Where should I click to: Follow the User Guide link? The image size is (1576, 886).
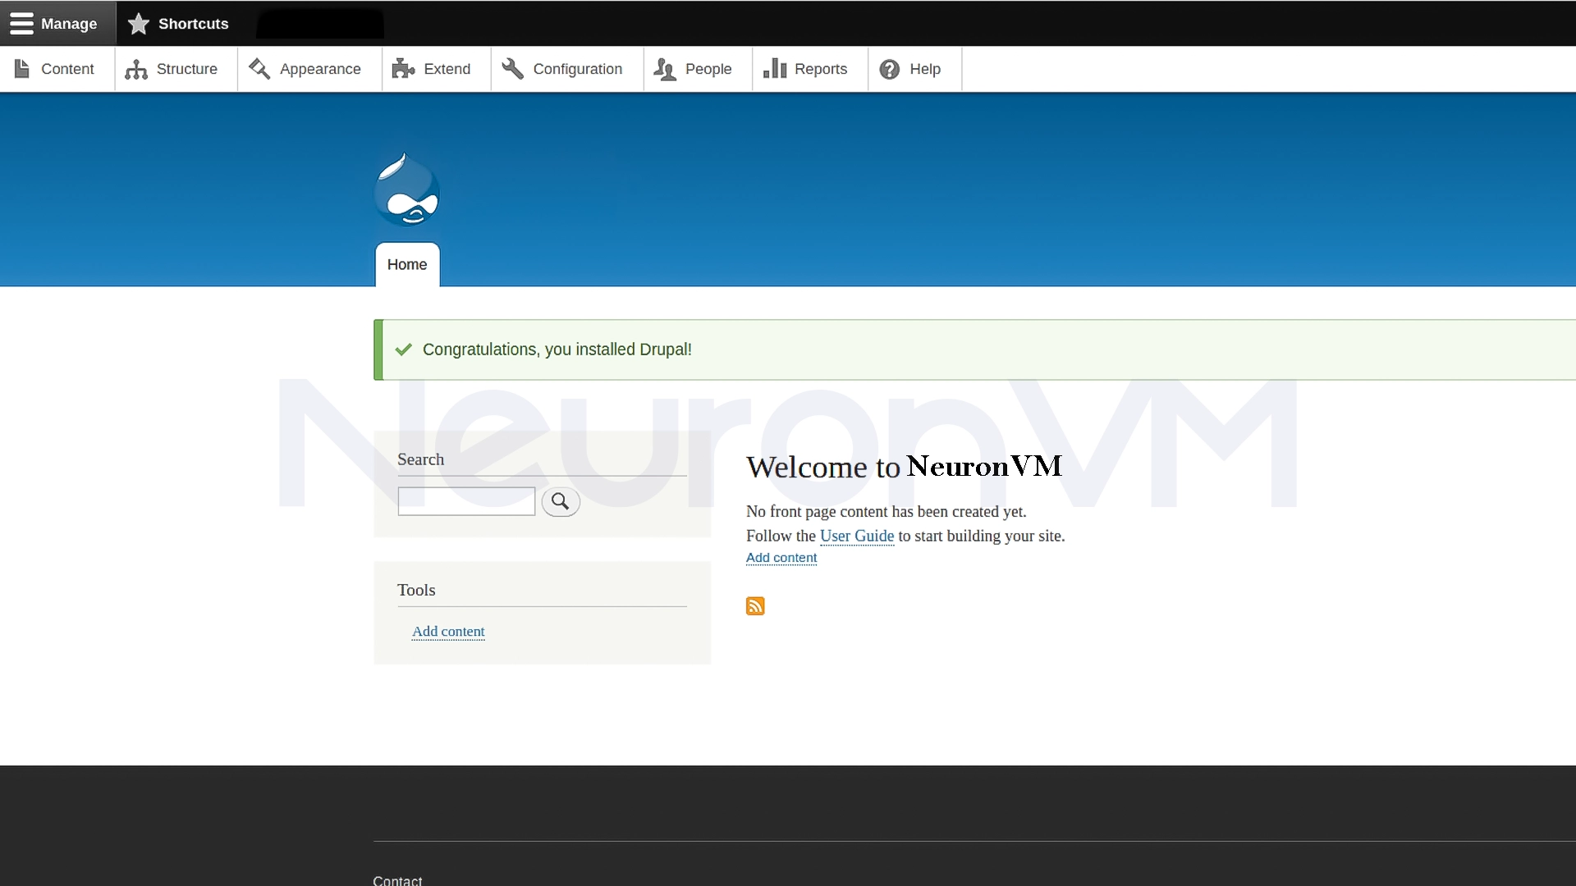pos(856,536)
